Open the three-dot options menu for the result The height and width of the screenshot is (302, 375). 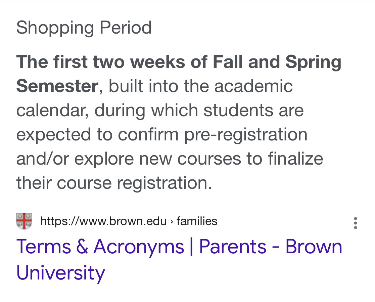click(x=356, y=223)
